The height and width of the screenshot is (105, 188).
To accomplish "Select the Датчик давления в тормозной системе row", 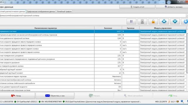I will coord(93,38).
